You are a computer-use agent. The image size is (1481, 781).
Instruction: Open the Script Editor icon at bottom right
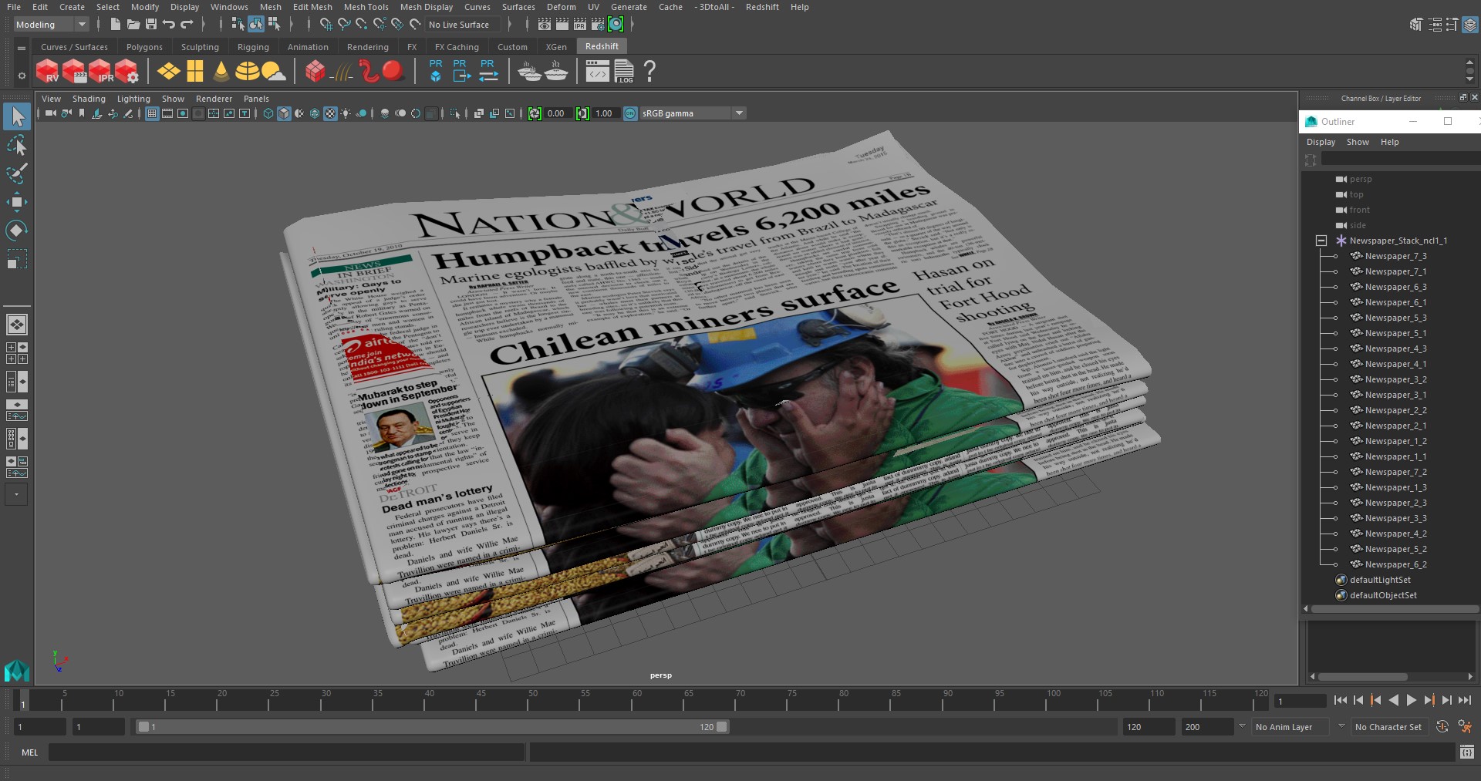pyautogui.click(x=1467, y=752)
